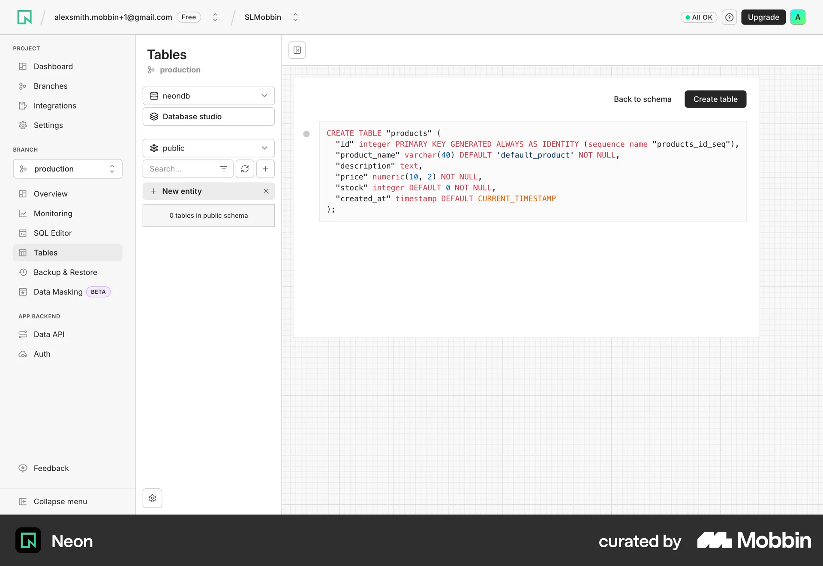The image size is (823, 566).
Task: Expand the SLMobbin project switcher
Action: 295,17
